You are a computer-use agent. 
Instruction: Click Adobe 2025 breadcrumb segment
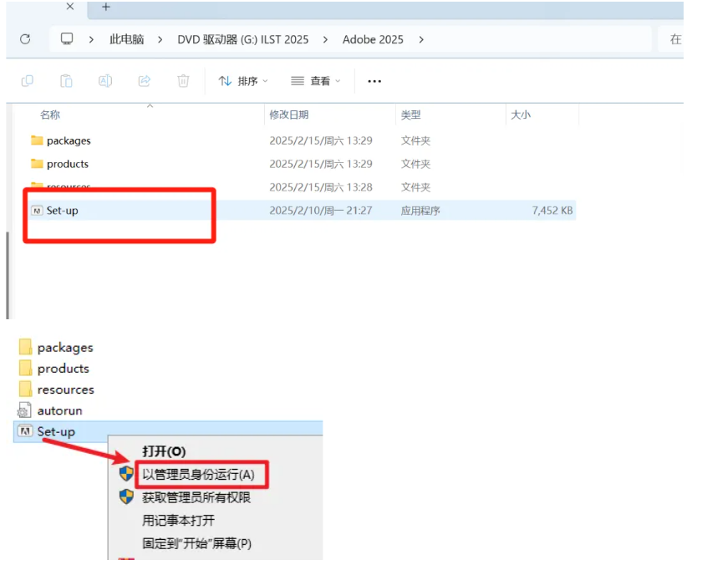tap(373, 39)
